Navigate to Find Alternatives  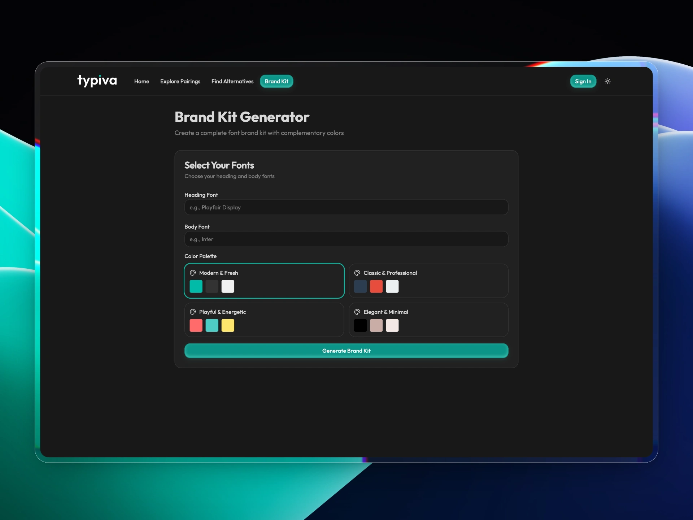(232, 81)
